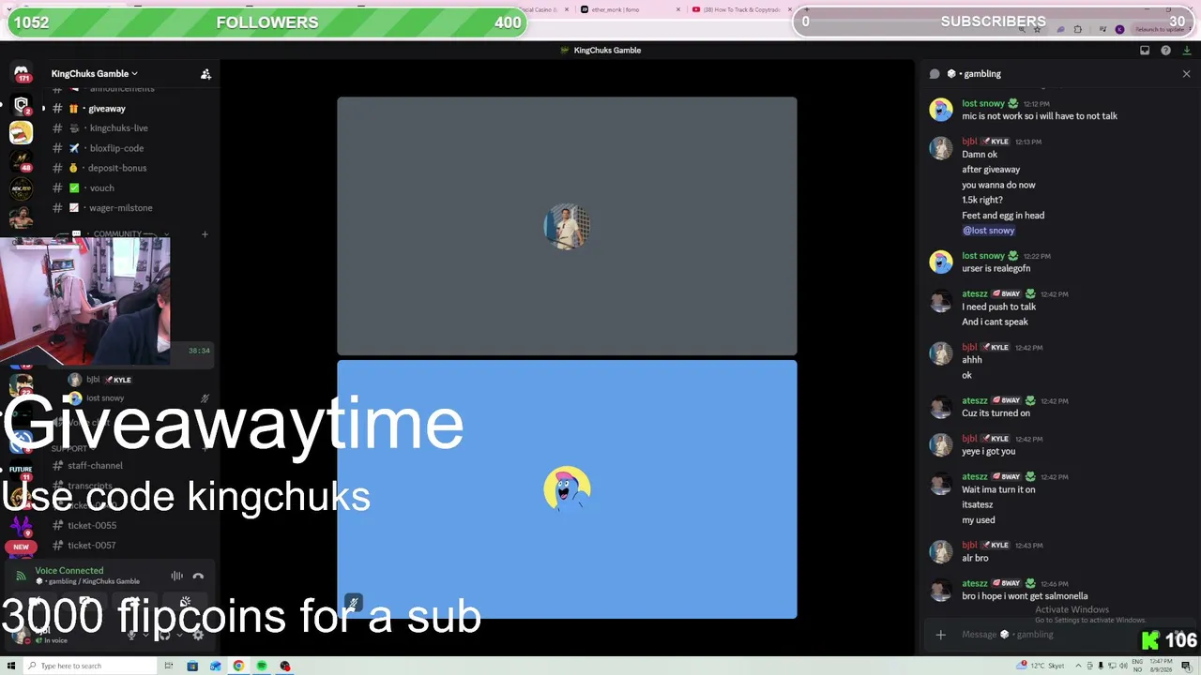Select the boxer-avatar server icon
The image size is (1201, 675).
(21, 217)
